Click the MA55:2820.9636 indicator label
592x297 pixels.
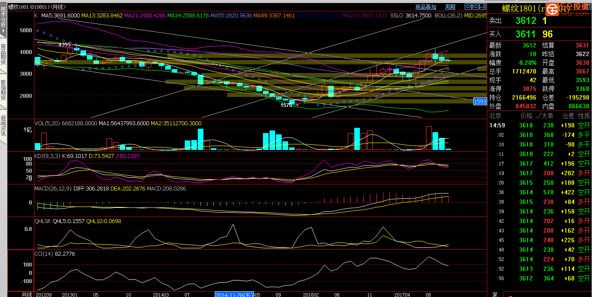(x=231, y=15)
